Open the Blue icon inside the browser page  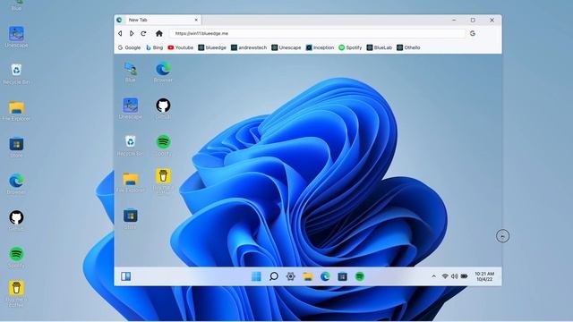coord(131,72)
